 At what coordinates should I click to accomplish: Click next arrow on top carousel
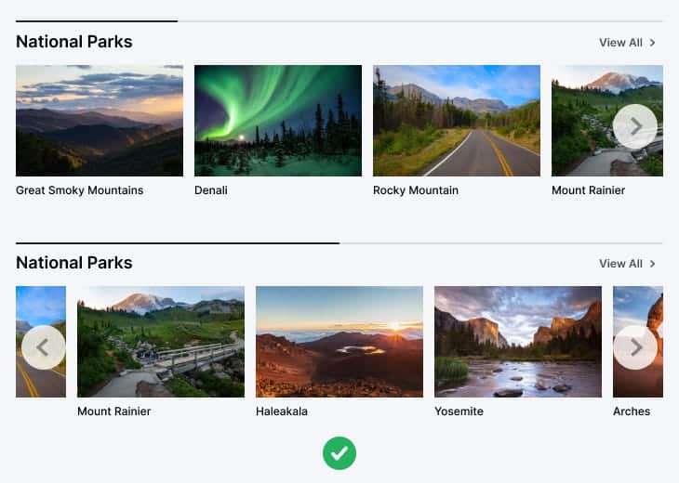[635, 126]
